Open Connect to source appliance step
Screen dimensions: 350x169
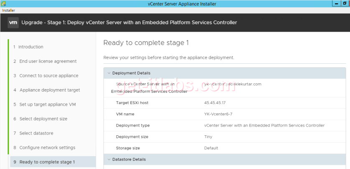pos(48,76)
